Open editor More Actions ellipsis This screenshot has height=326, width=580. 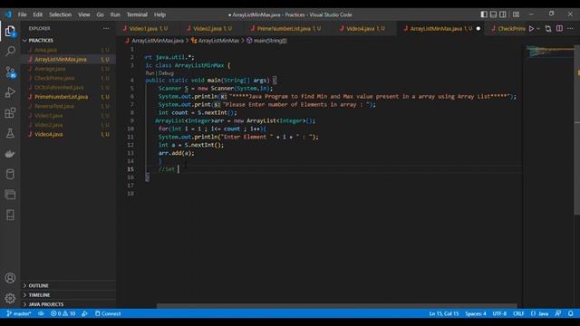tap(570, 28)
